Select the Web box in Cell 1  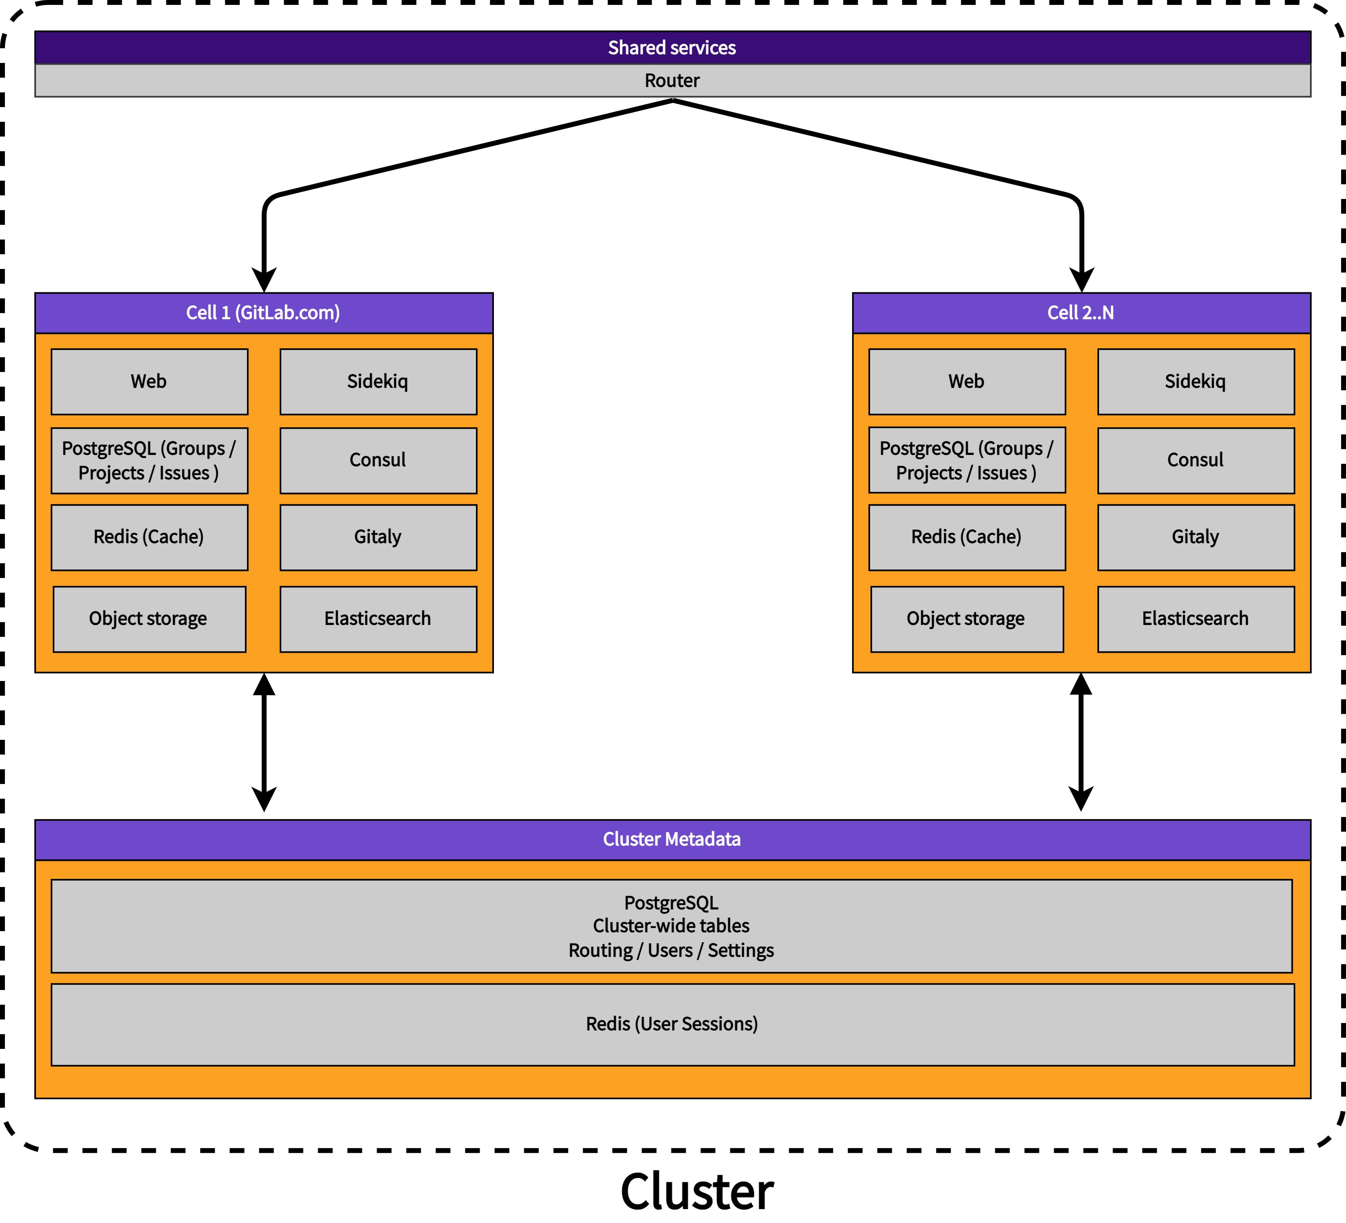(x=149, y=382)
